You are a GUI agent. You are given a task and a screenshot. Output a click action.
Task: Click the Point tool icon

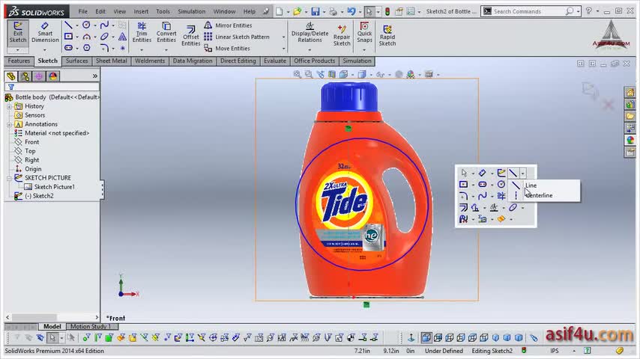point(122,48)
